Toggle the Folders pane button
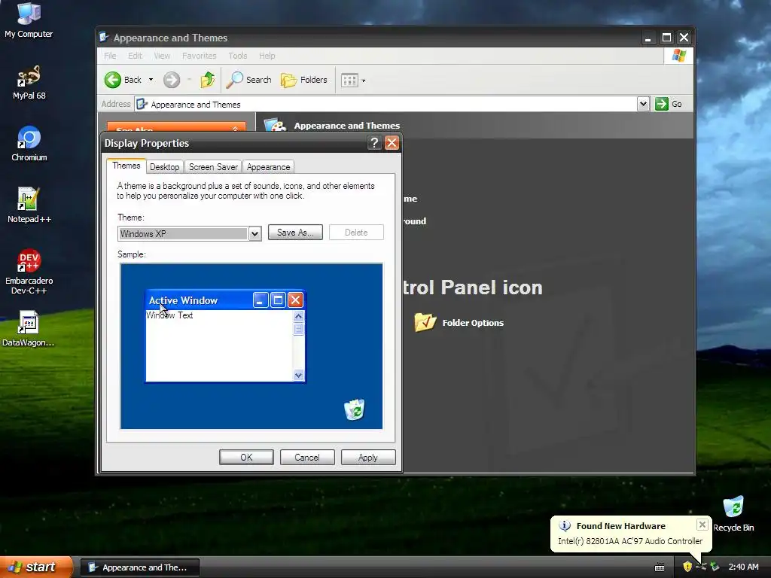Image resolution: width=771 pixels, height=578 pixels. 304,80
